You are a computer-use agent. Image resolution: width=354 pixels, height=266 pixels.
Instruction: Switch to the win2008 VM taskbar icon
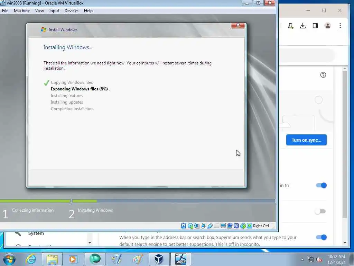[180, 259]
